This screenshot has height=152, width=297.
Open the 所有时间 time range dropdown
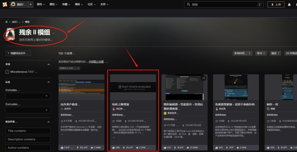pos(242,53)
